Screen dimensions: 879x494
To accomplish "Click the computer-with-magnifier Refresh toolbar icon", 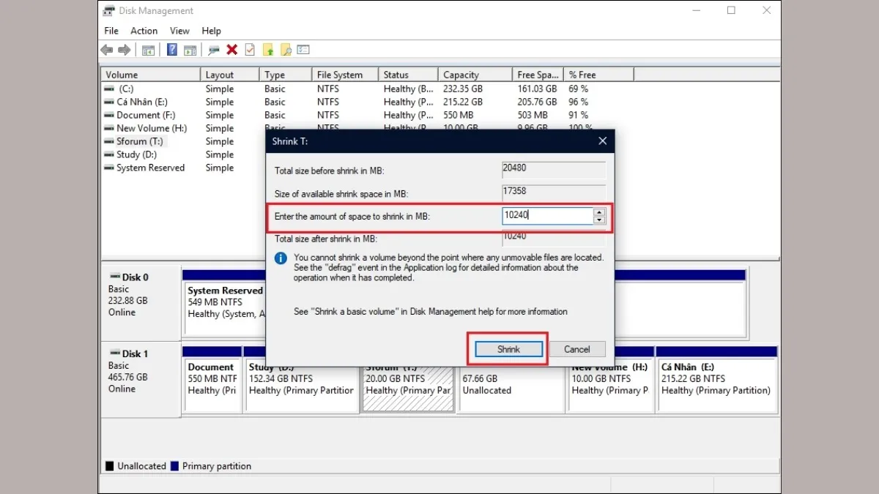I will click(x=214, y=50).
